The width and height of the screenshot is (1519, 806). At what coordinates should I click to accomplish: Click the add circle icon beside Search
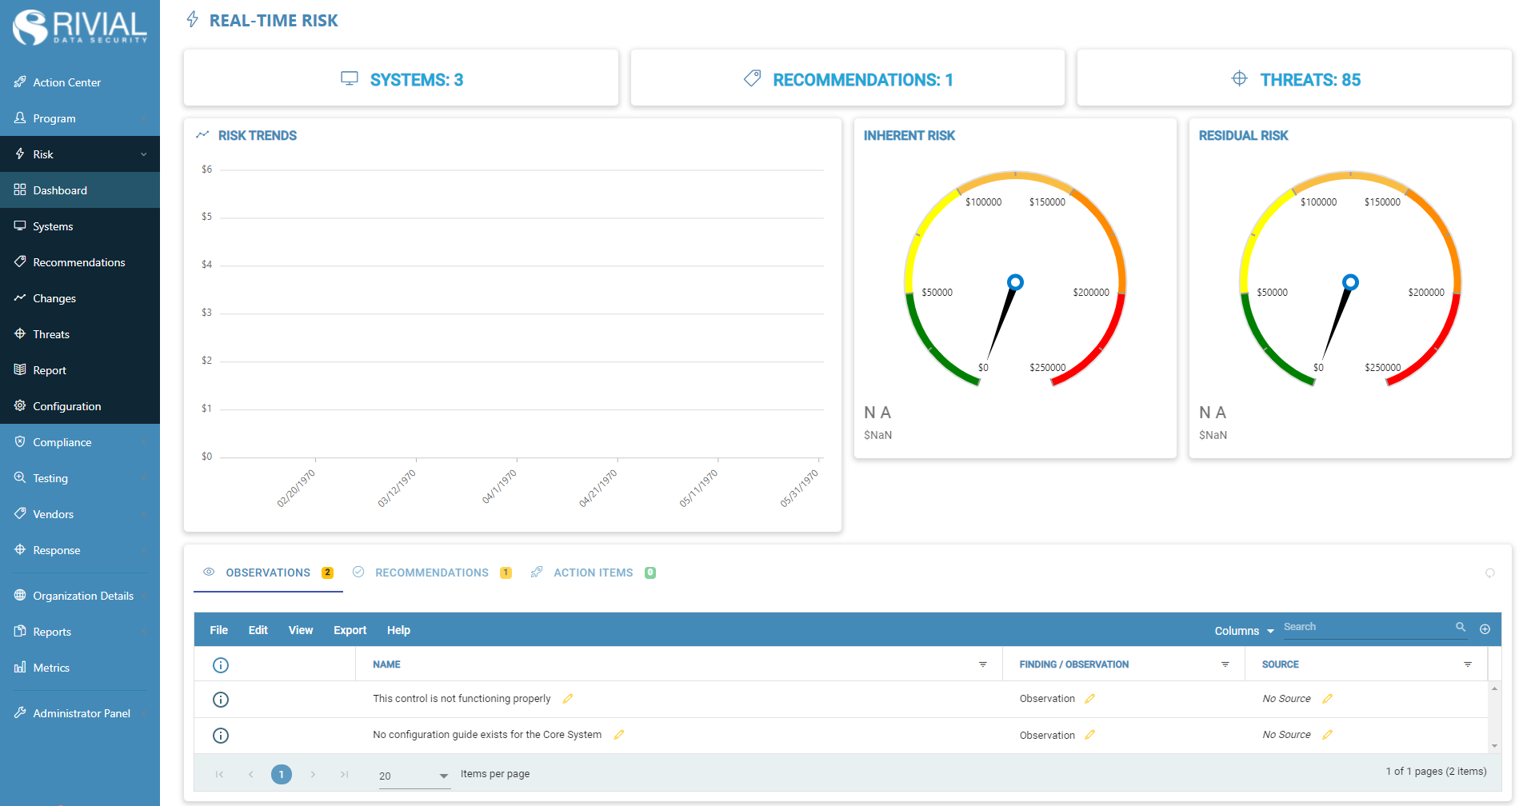coord(1485,629)
